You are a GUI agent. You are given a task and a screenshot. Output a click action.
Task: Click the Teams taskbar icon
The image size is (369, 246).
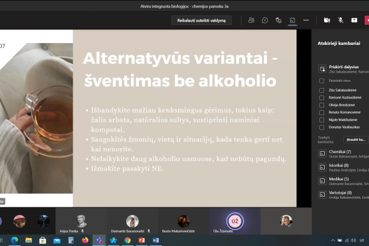coord(99,240)
